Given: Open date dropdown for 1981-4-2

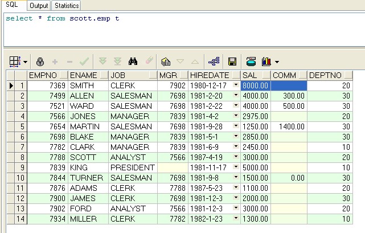Looking at the screenshot, I should pyautogui.click(x=236, y=115).
